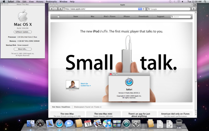209x131 pixels.
Task: Open the Mac tab on apple.com
Action: click(93, 17)
